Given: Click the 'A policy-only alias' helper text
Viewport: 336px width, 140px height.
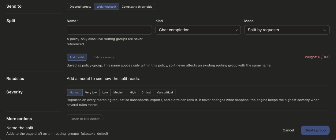Looking at the screenshot, I should click(105, 42).
